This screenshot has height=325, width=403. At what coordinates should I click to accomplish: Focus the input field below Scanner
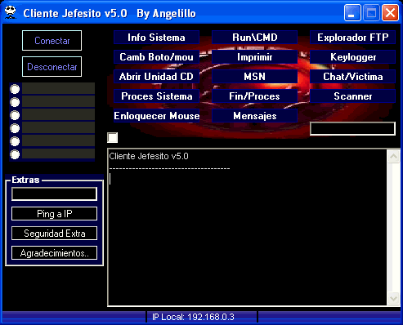point(352,128)
